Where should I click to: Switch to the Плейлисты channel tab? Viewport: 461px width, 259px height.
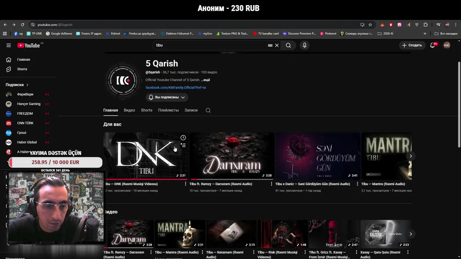(x=168, y=110)
